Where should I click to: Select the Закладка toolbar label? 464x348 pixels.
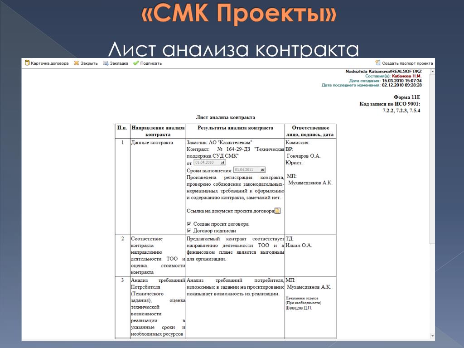tap(119, 63)
